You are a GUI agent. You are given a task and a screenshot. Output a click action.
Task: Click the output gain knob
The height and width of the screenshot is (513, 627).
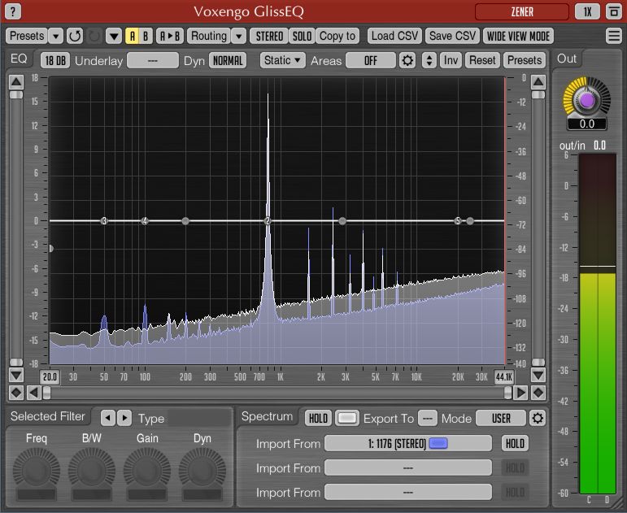tap(586, 100)
